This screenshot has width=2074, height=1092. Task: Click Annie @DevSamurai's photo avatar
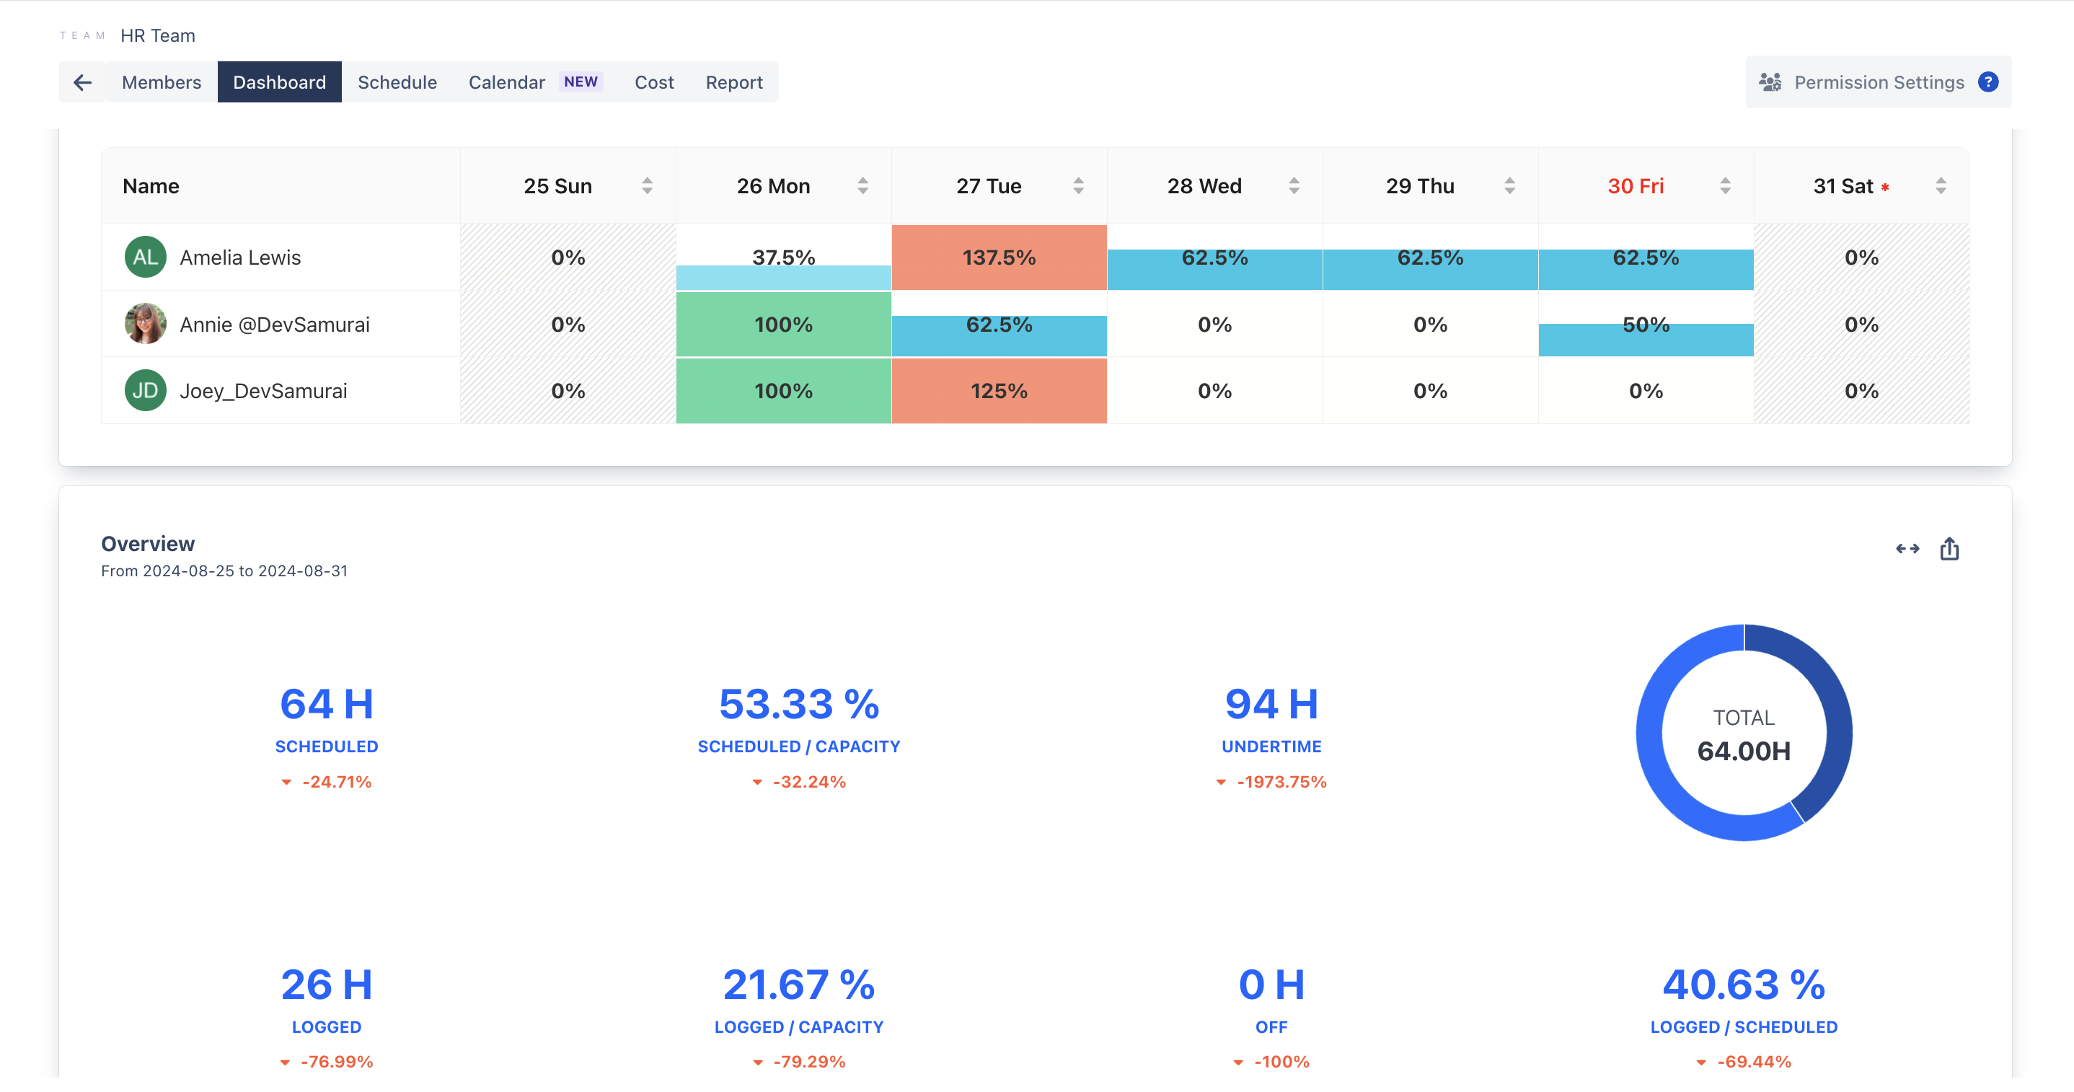(x=145, y=324)
